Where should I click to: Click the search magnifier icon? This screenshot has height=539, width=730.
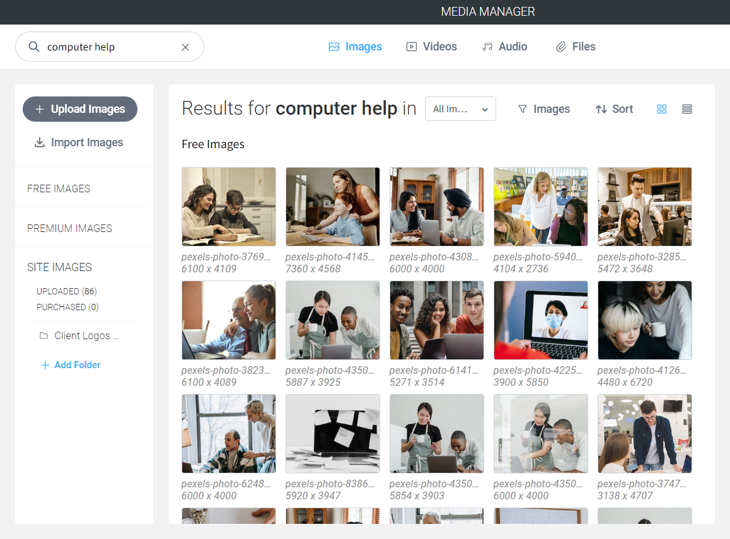(x=34, y=47)
